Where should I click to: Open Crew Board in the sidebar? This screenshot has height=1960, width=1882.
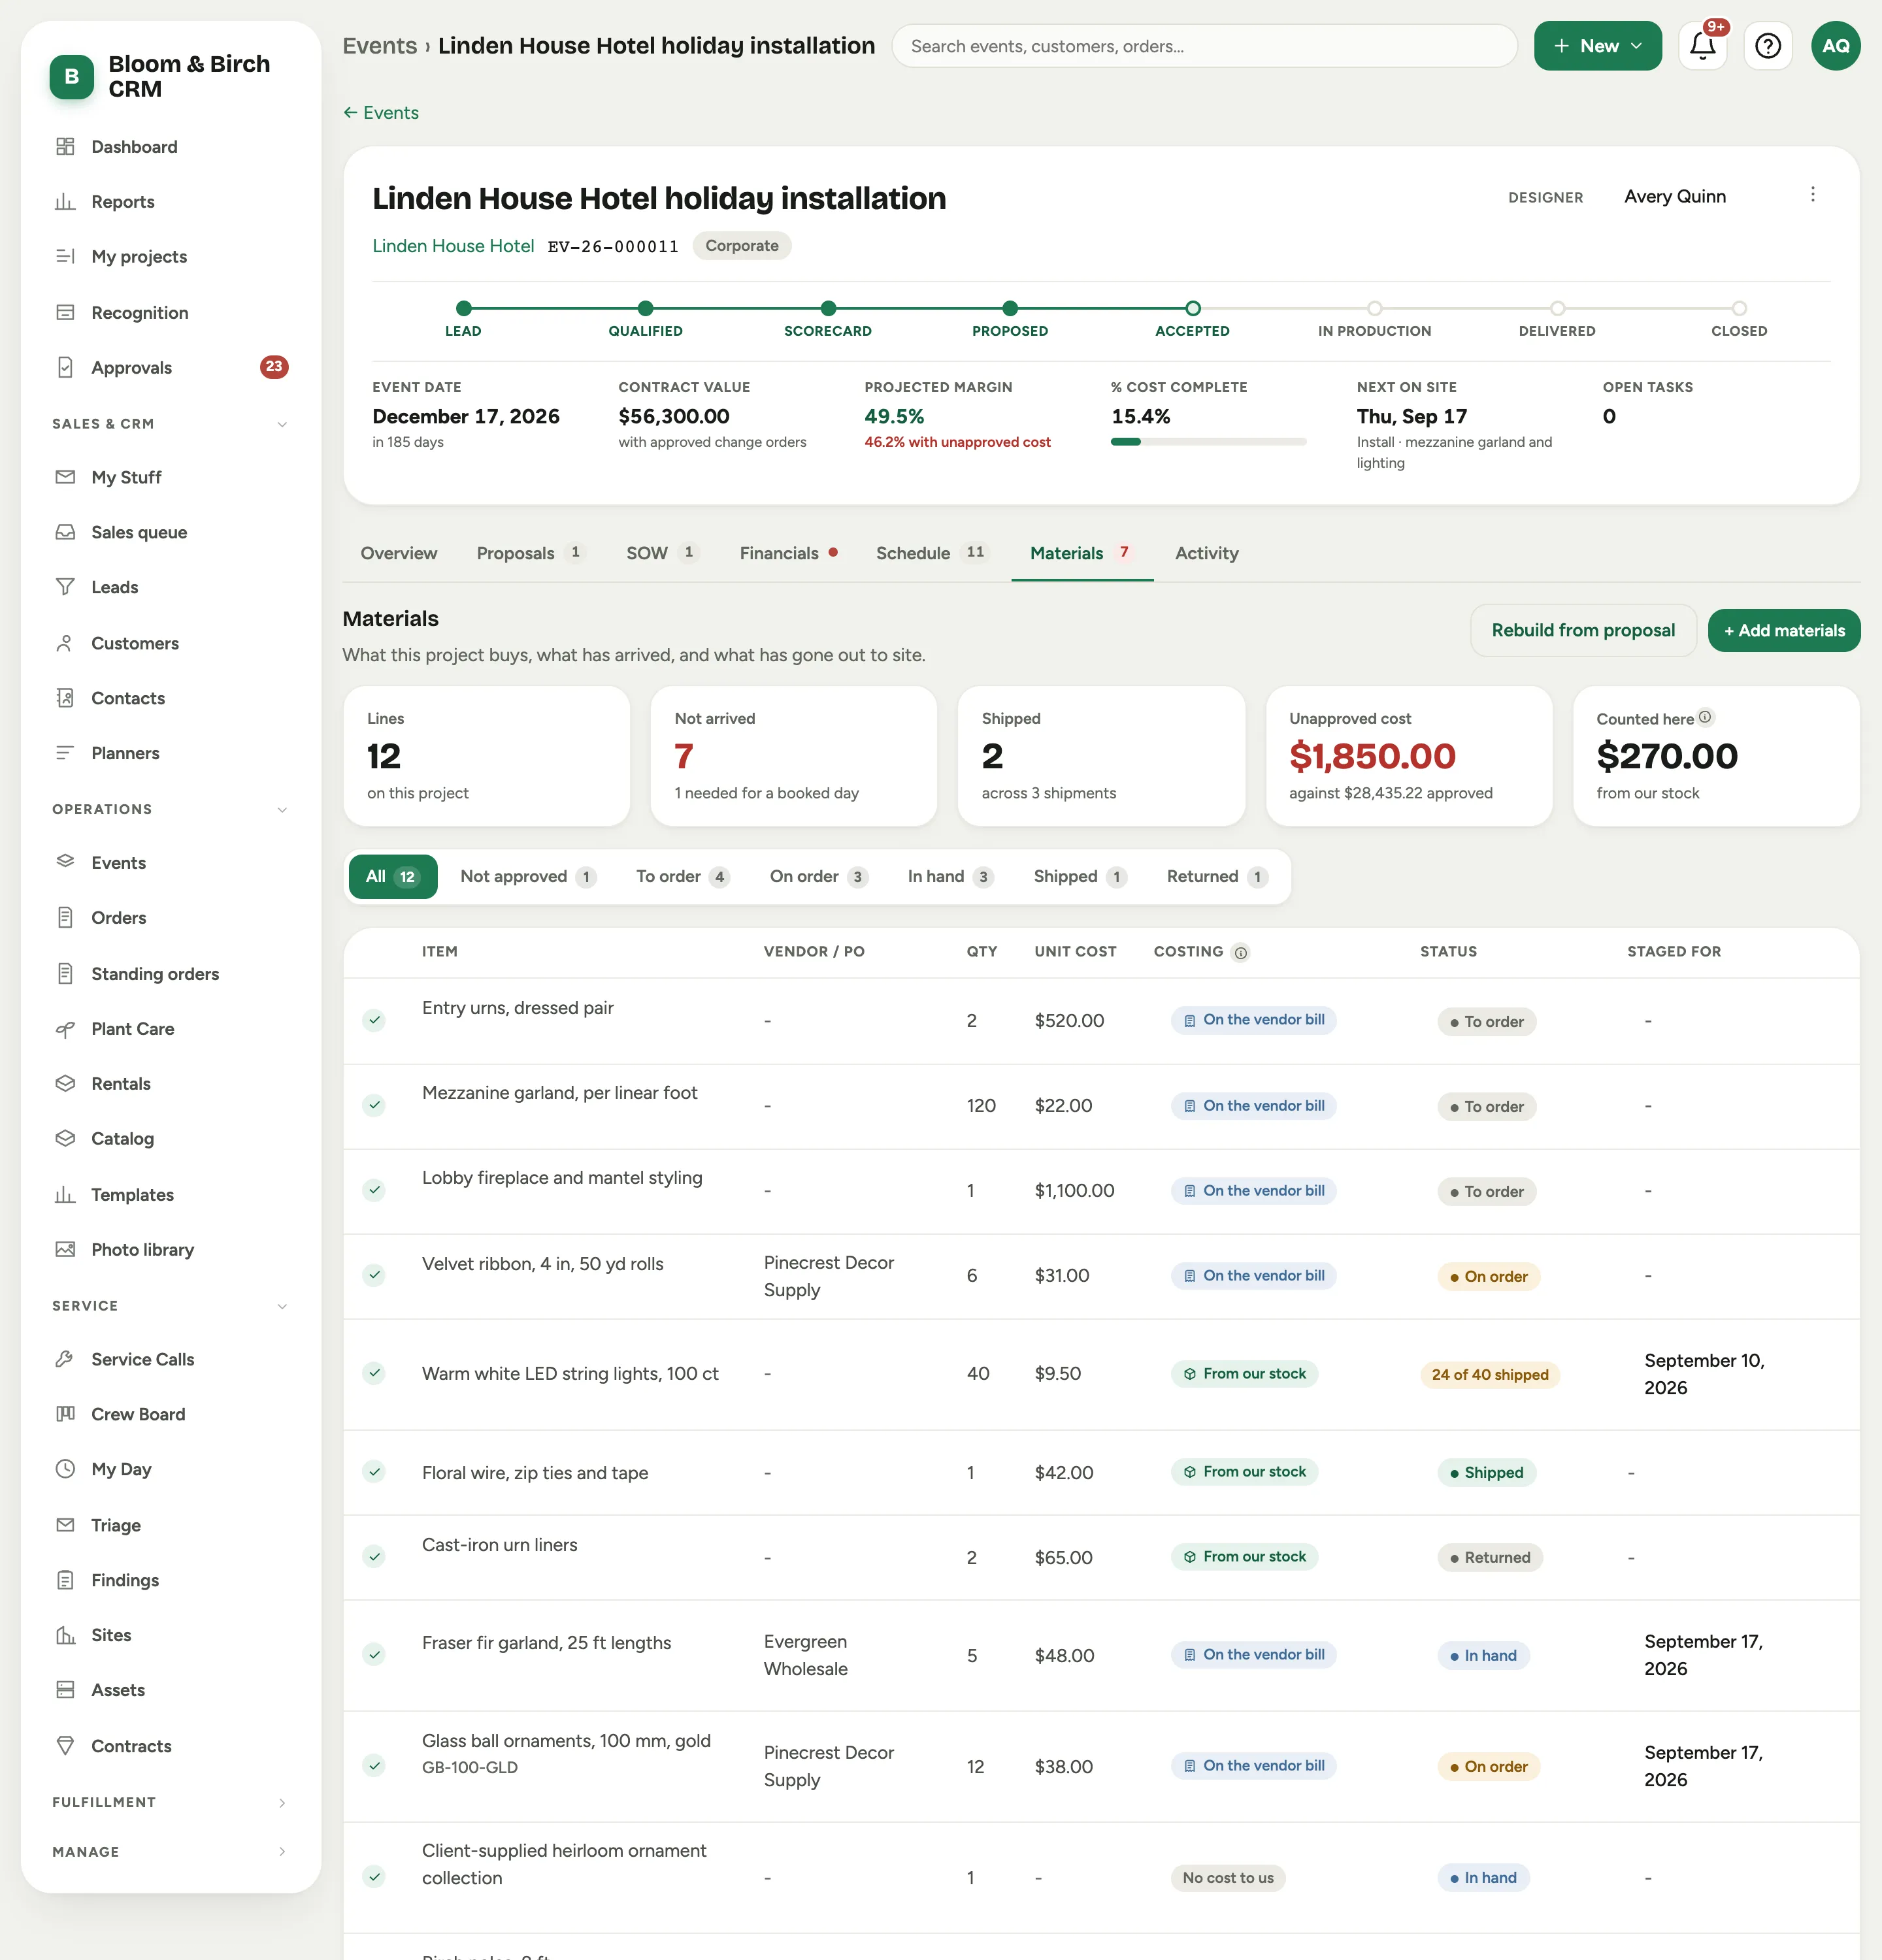(171, 1414)
